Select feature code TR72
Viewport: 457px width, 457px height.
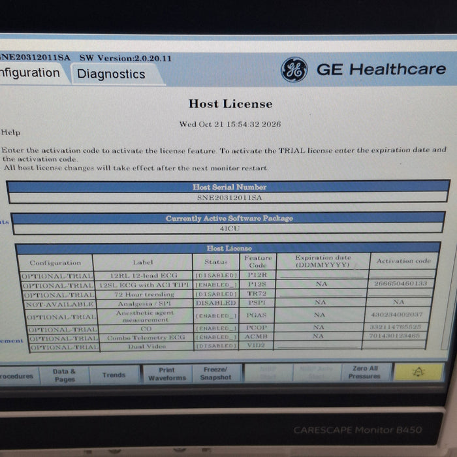(x=257, y=293)
